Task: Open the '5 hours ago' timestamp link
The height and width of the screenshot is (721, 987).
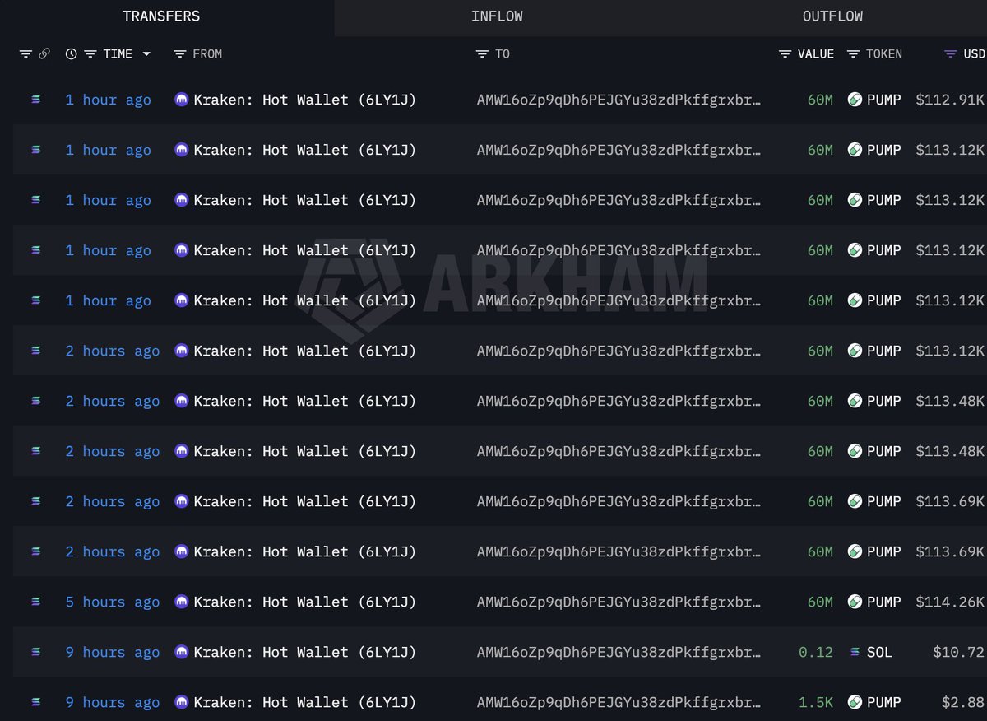Action: 113,602
